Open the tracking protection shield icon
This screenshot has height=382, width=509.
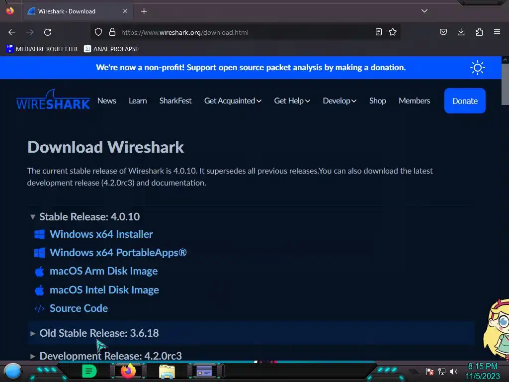pyautogui.click(x=98, y=32)
